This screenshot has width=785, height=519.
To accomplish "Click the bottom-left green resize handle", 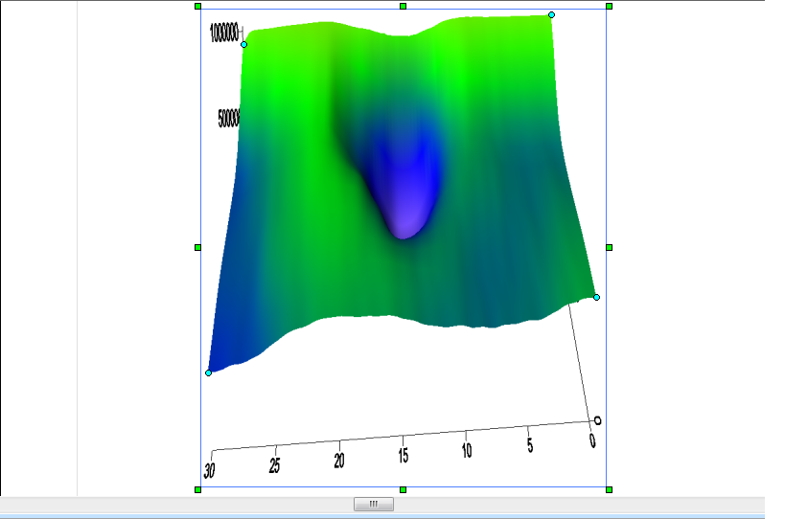I will point(197,489).
